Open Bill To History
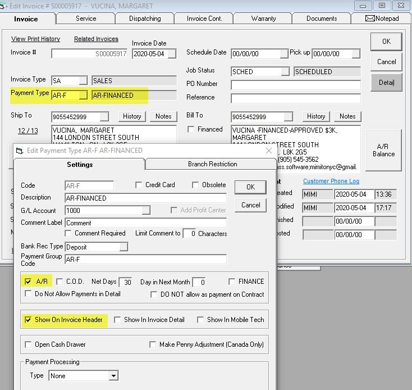Viewport: 412px width, 390px height. pos(316,116)
